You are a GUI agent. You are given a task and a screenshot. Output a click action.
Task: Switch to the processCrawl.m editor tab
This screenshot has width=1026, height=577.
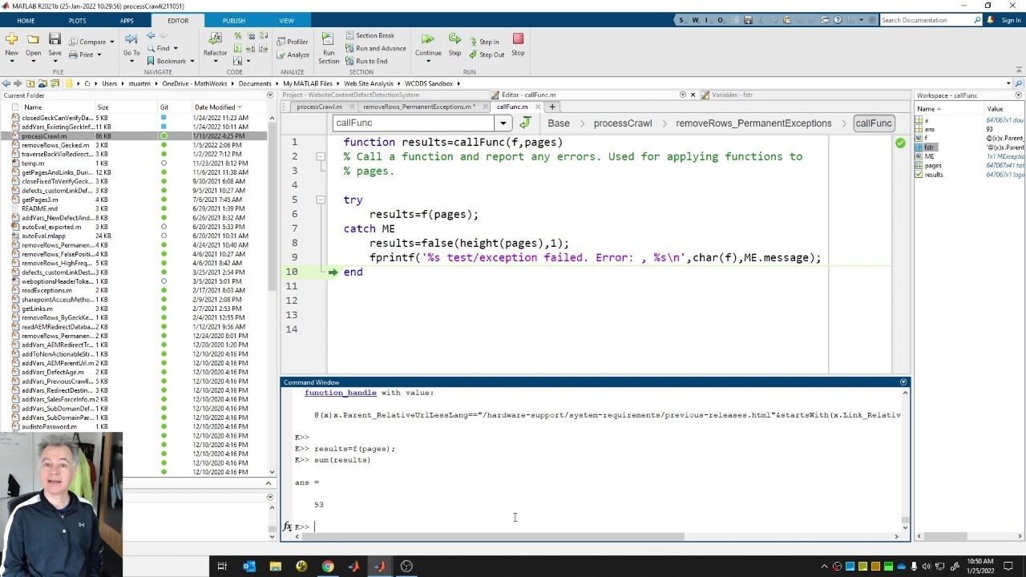click(x=319, y=107)
